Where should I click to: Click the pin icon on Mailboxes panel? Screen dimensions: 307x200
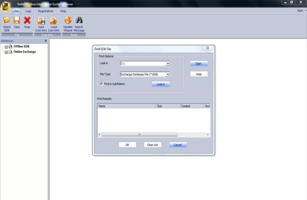[x=46, y=41]
